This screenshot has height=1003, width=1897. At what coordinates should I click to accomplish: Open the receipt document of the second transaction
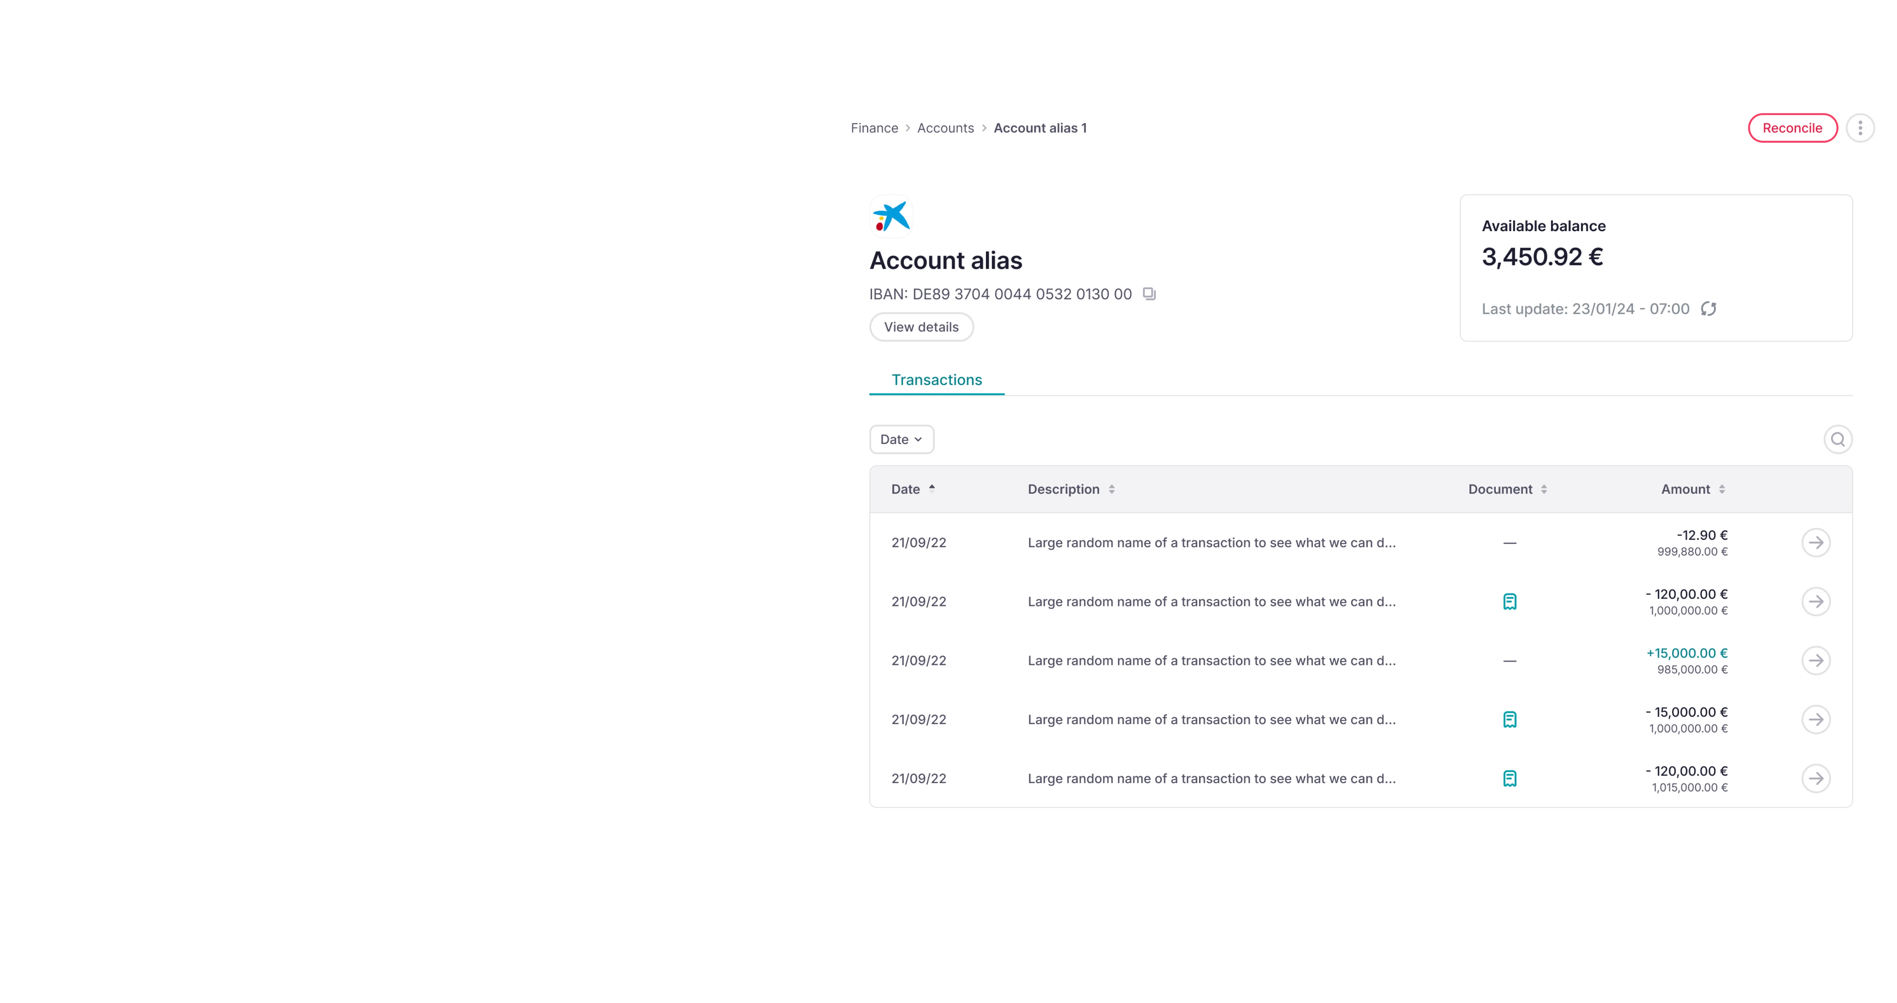pyautogui.click(x=1509, y=601)
